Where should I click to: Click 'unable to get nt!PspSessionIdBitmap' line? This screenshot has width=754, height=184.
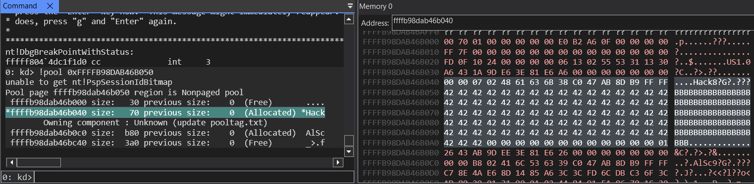(89, 82)
